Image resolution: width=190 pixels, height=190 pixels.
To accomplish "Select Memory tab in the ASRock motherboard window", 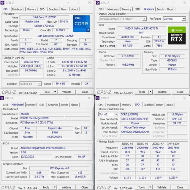I will click(x=31, y=105).
